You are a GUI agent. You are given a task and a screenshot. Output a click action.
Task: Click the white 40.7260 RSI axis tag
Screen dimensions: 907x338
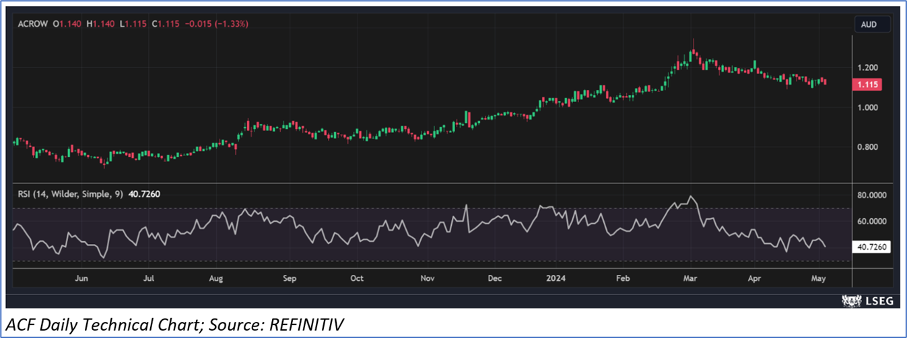[871, 247]
